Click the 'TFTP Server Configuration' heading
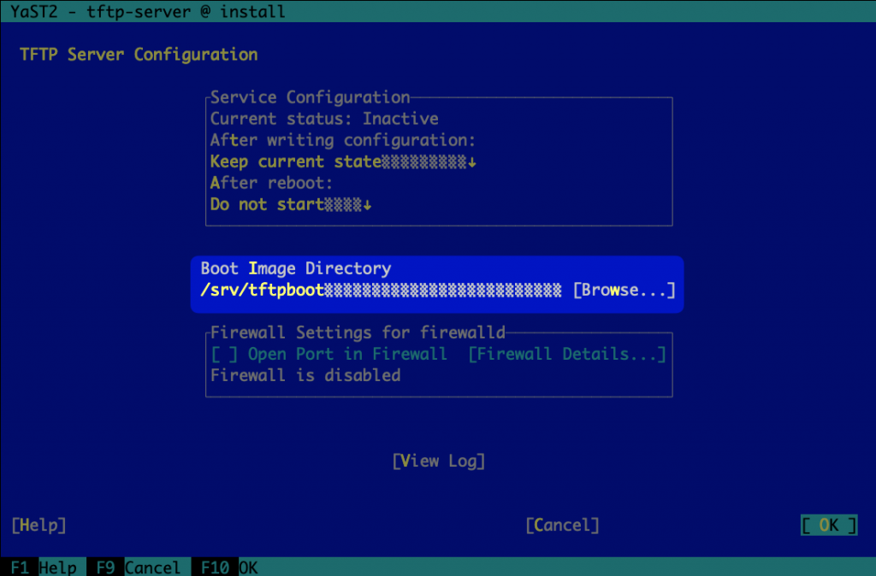The height and width of the screenshot is (576, 876). (139, 55)
